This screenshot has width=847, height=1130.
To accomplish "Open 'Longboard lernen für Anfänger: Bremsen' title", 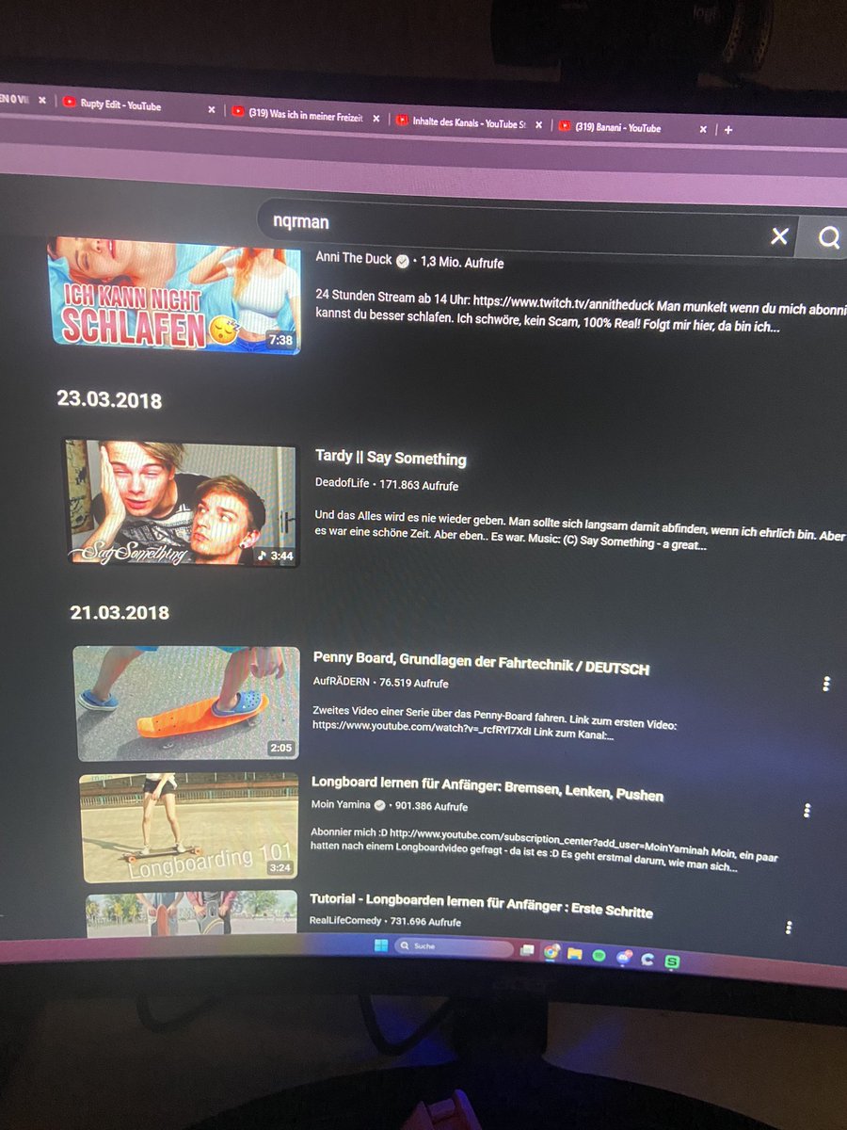I will [487, 787].
